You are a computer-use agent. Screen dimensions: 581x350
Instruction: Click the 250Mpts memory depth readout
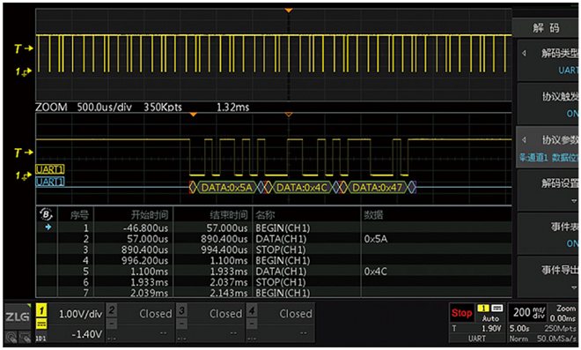[560, 329]
